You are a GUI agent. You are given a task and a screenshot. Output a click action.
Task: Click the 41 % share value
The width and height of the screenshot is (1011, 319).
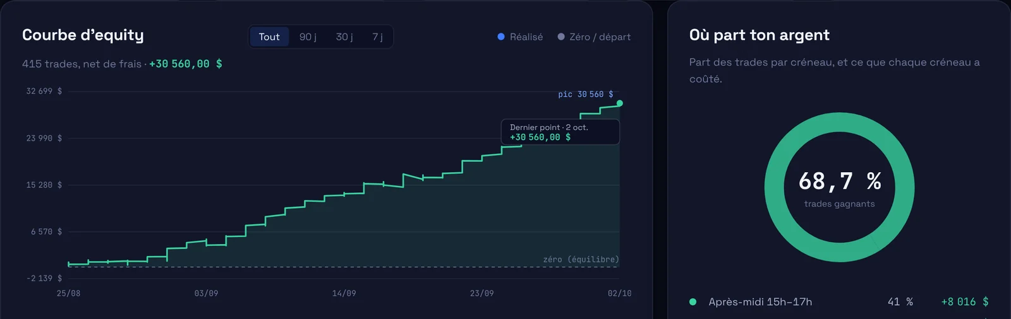[900, 302]
